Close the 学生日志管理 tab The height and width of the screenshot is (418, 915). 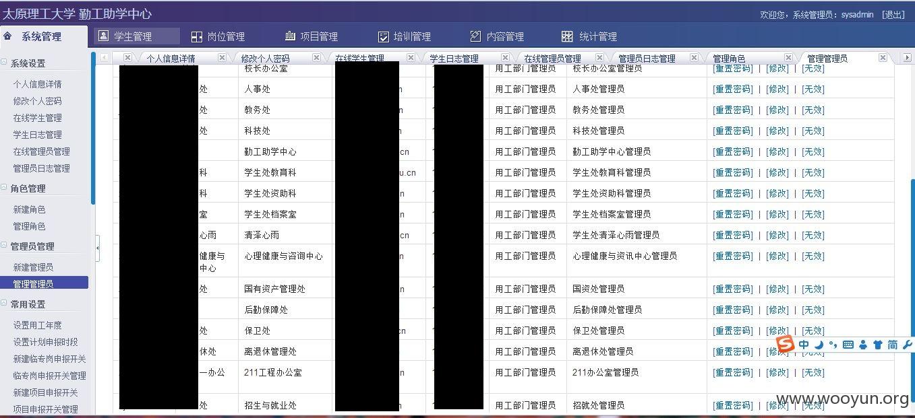505,58
